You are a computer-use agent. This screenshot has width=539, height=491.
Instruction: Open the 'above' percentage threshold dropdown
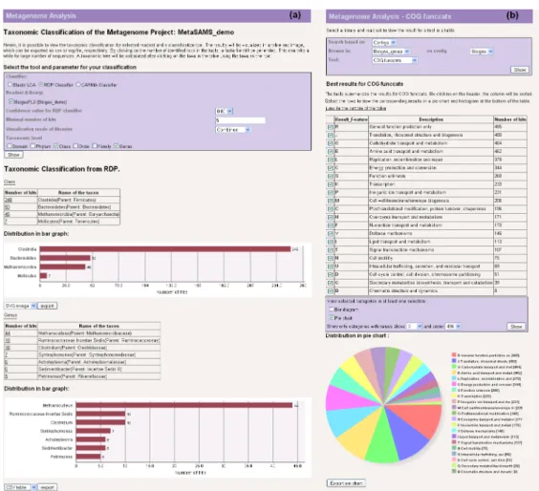[x=414, y=327]
